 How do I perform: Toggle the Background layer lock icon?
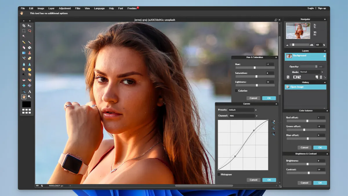tap(324, 56)
